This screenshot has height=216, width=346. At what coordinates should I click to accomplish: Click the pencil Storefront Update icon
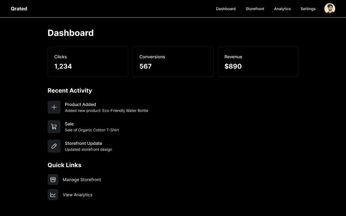tap(54, 146)
